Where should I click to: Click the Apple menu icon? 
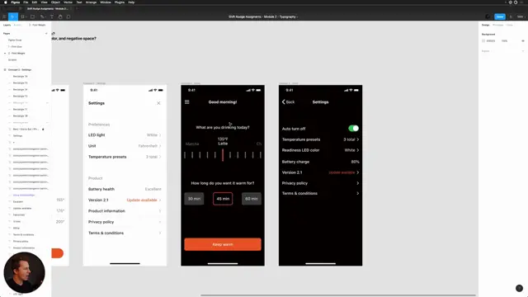pyautogui.click(x=6, y=2)
